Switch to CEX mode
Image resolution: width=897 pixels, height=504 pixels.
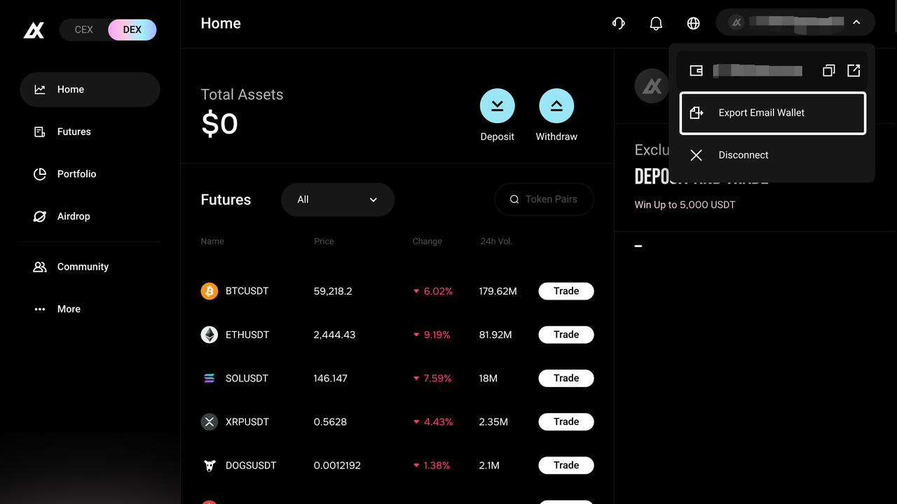[84, 30]
